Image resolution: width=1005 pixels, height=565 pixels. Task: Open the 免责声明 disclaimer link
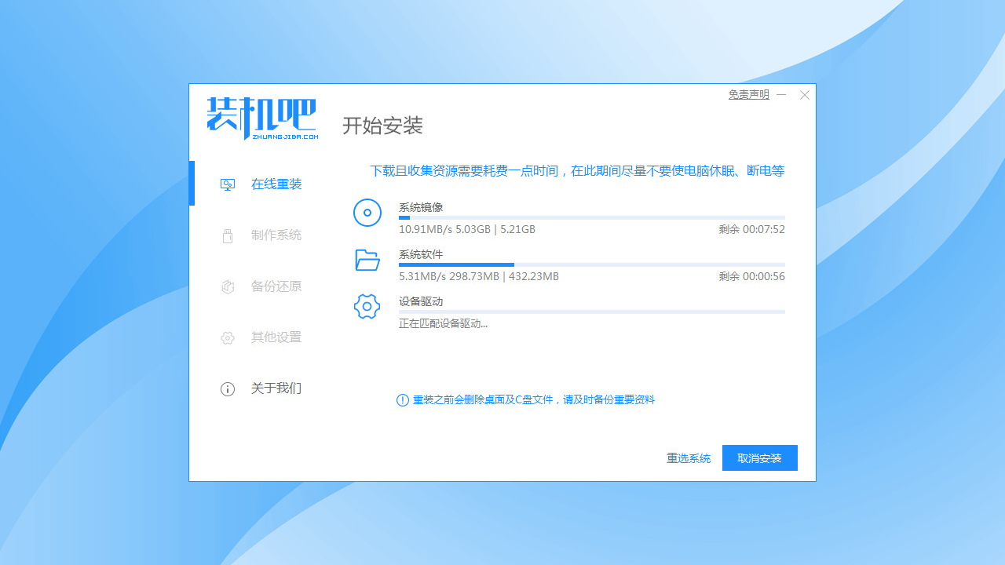point(748,93)
